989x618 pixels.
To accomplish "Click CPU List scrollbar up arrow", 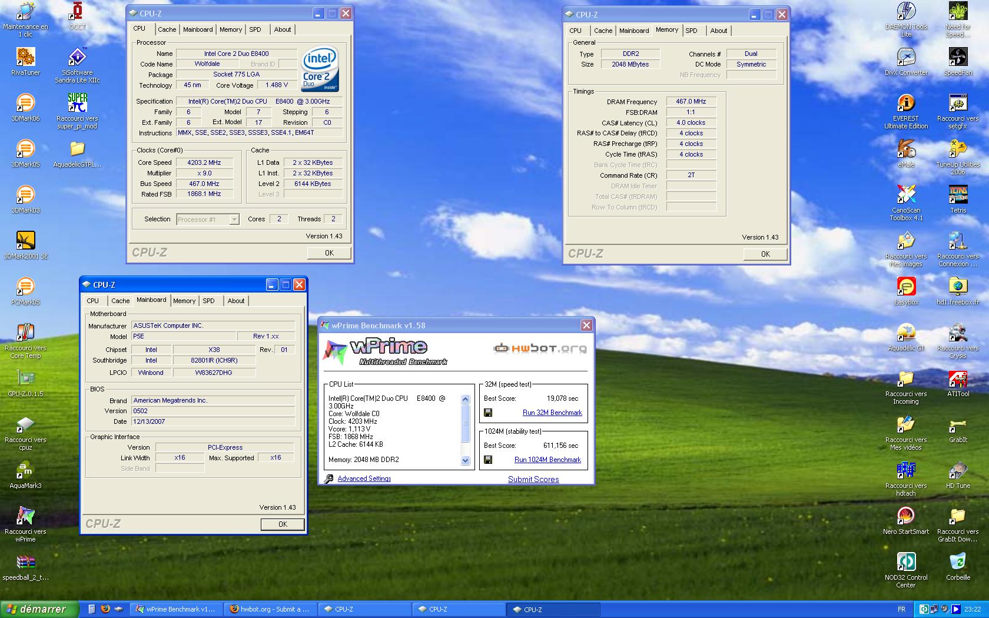I will [x=466, y=399].
